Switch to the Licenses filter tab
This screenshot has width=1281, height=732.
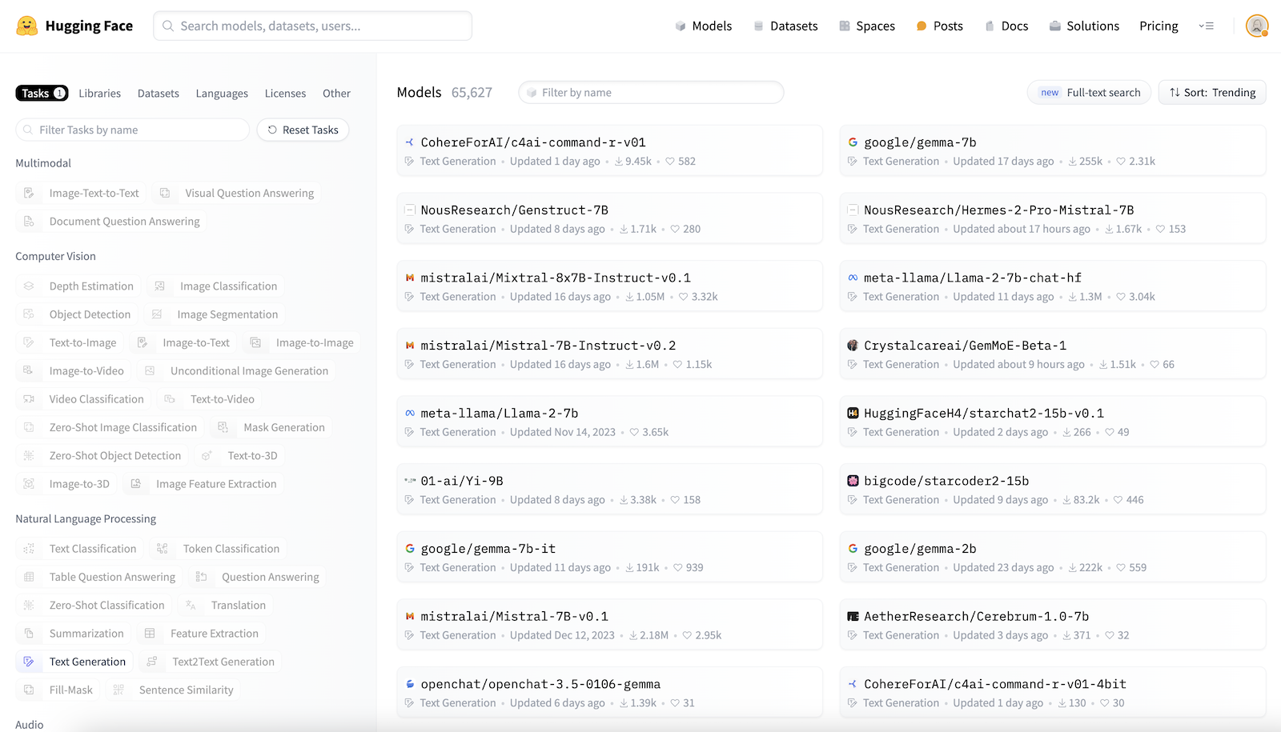coord(285,94)
